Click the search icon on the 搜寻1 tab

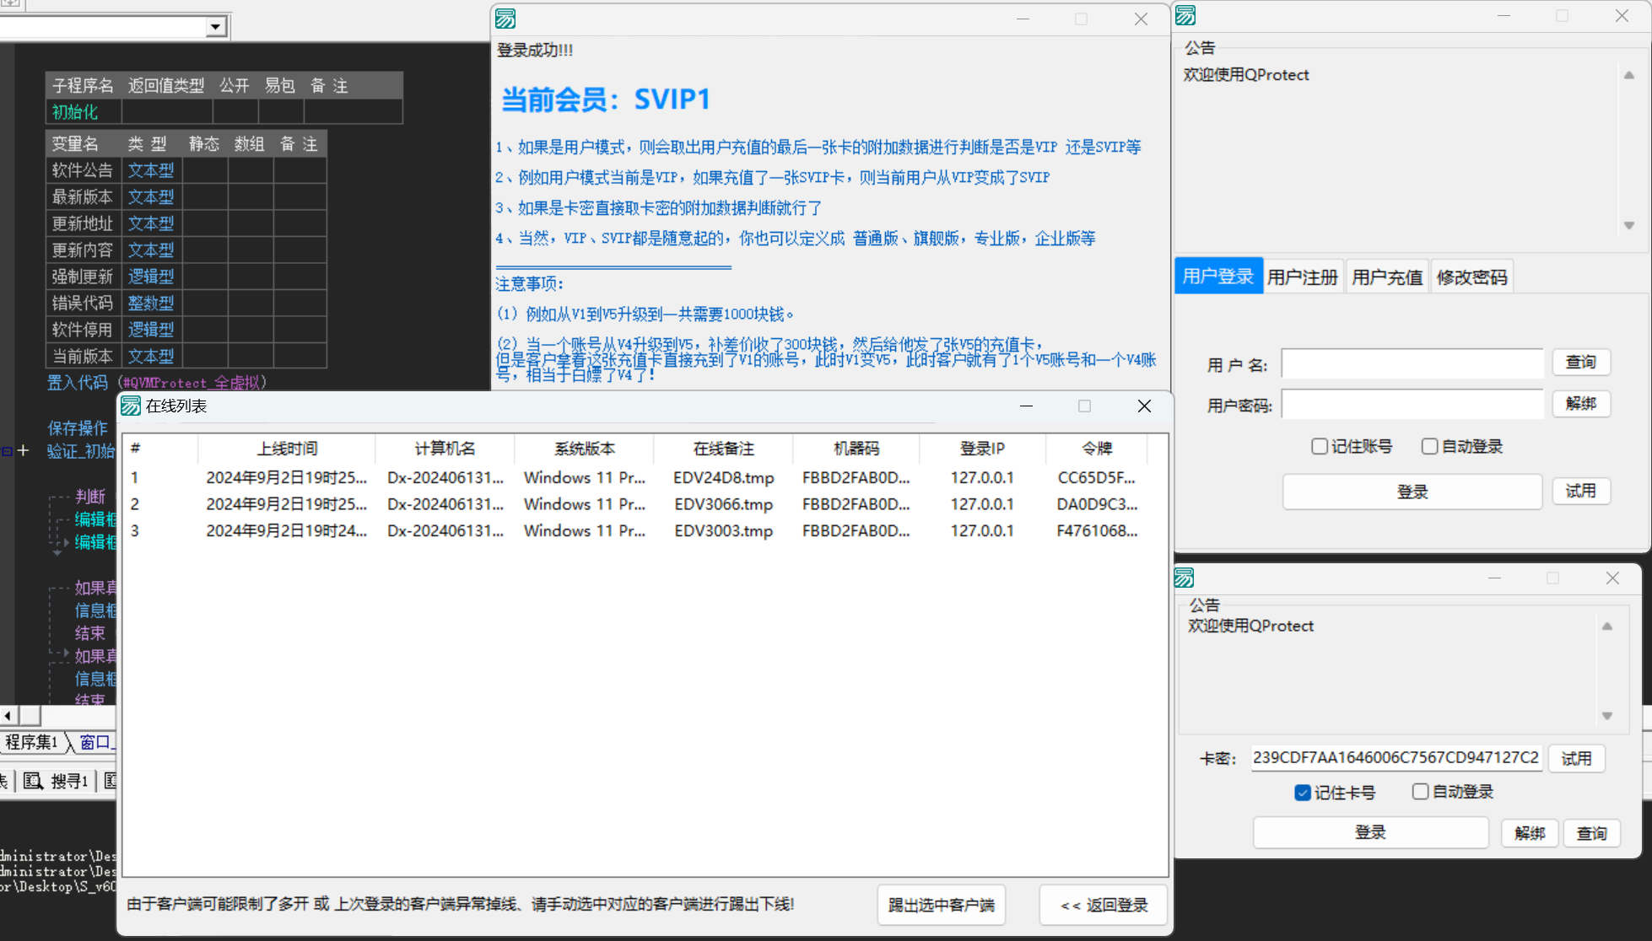pos(32,781)
